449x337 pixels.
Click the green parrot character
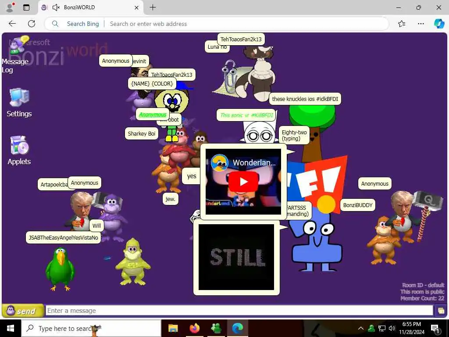[60, 269]
